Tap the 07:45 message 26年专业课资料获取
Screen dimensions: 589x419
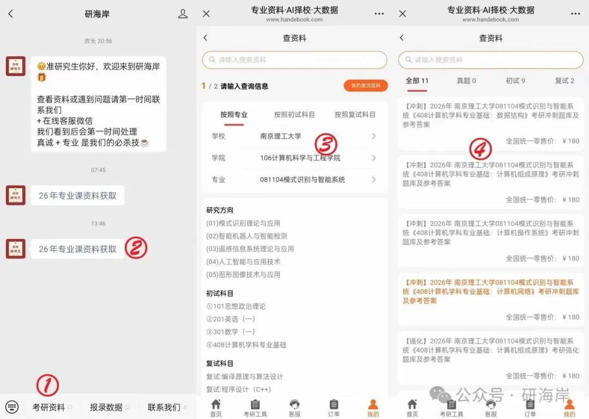(77, 195)
